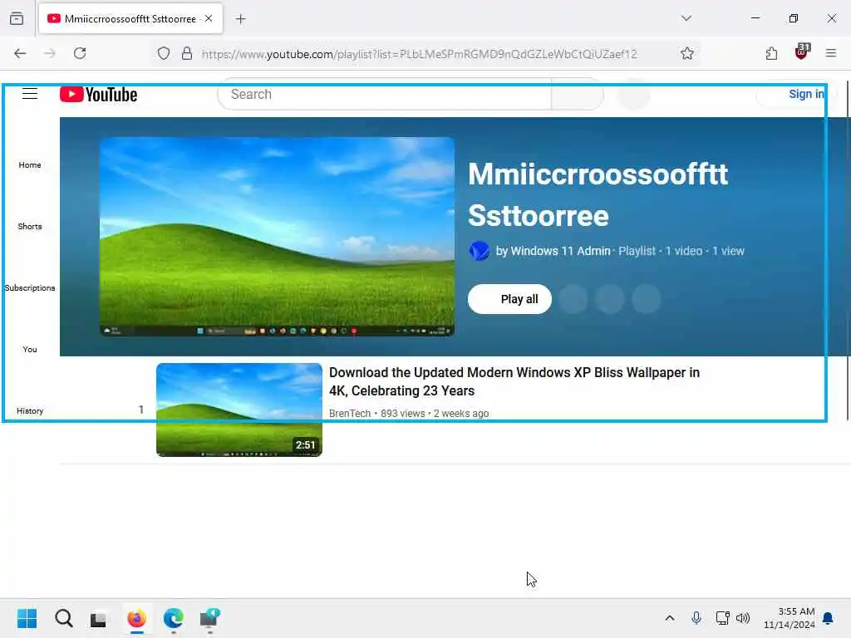The image size is (851, 638).
Task: Open Firefox View icon in tab bar
Action: [17, 18]
